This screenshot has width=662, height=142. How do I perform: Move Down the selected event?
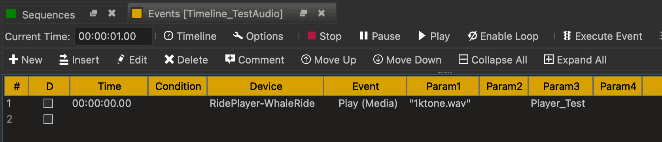(x=407, y=60)
